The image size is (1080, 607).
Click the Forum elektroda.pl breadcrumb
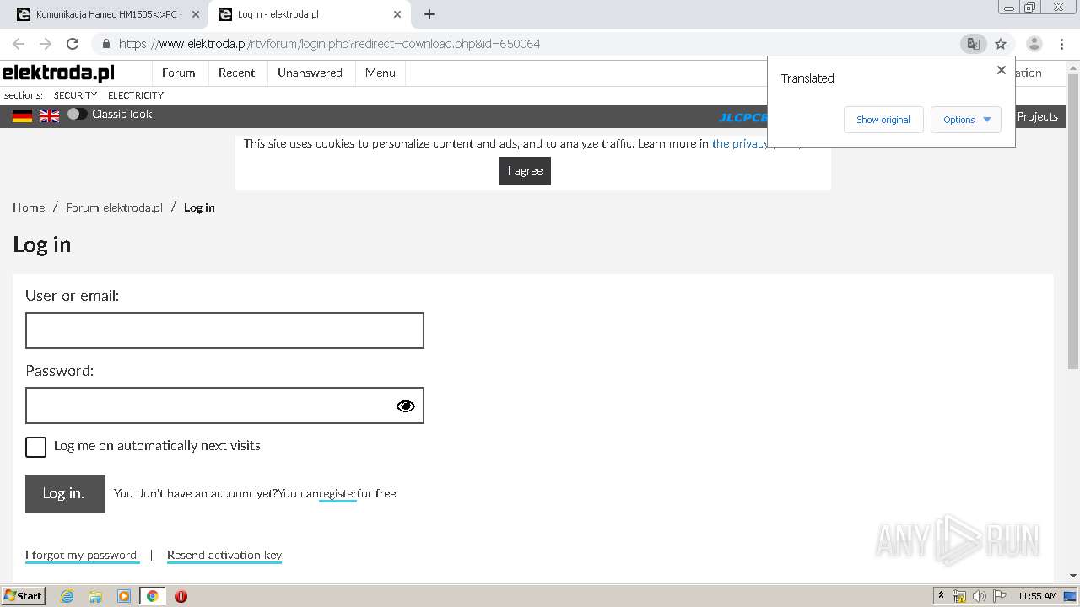coord(114,207)
